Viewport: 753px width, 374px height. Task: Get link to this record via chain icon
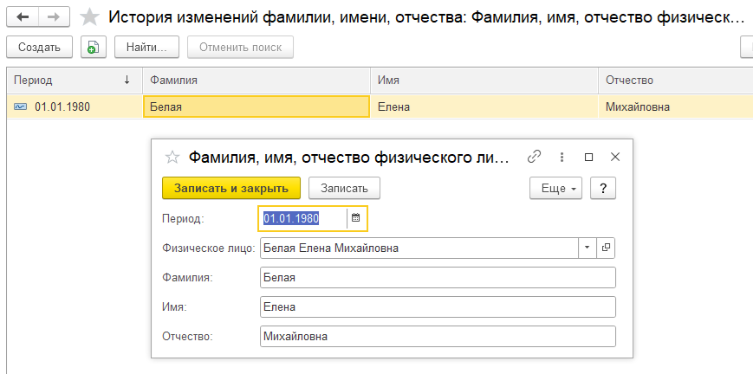(534, 157)
